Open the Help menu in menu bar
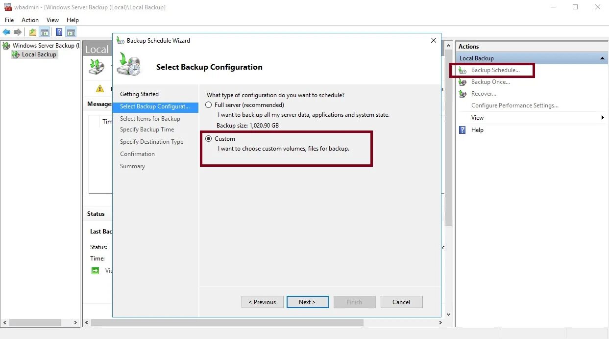This screenshot has width=609, height=339. [73, 20]
